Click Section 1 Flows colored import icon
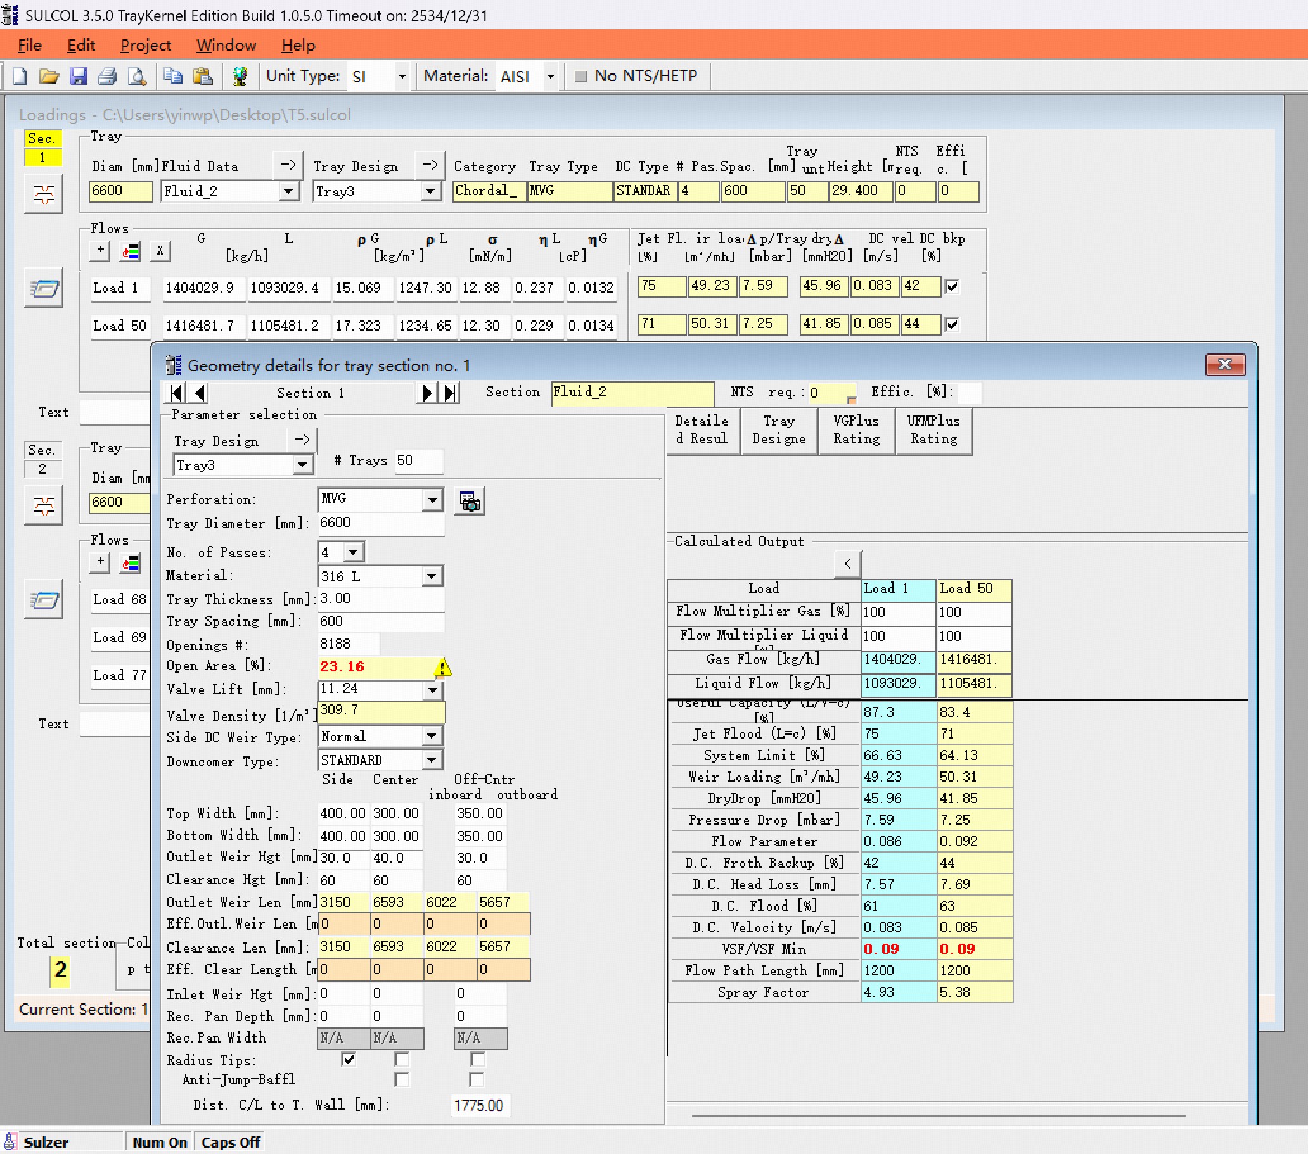1308x1154 pixels. coord(130,251)
